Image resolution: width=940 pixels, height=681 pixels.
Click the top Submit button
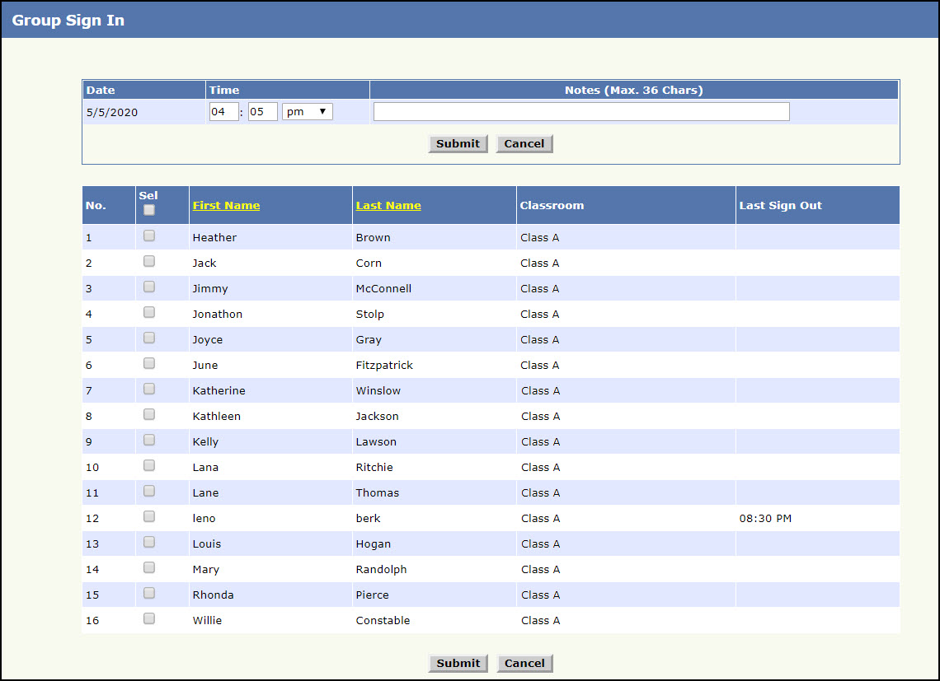458,144
